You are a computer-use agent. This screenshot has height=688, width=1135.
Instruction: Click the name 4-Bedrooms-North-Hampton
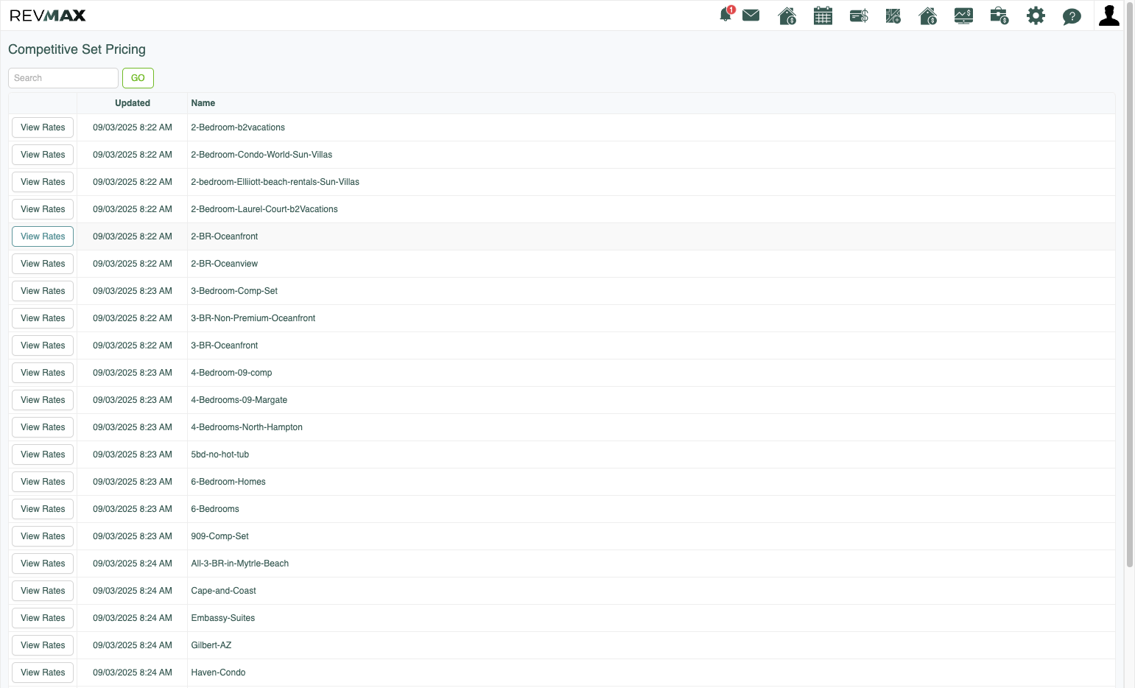click(x=247, y=427)
